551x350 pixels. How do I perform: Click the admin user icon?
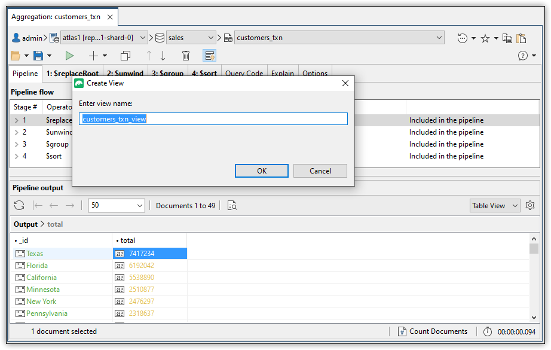coord(16,38)
